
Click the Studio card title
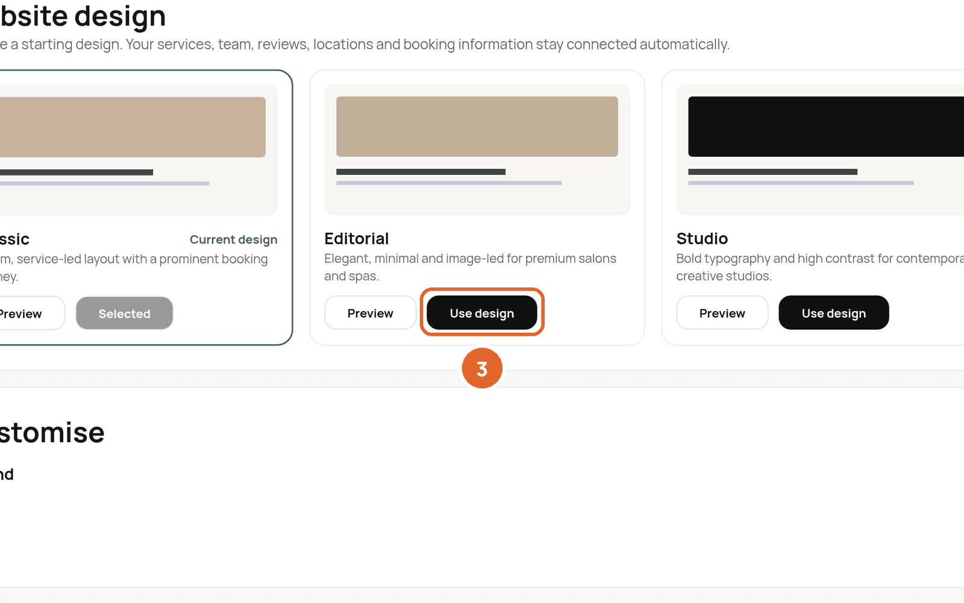(702, 239)
